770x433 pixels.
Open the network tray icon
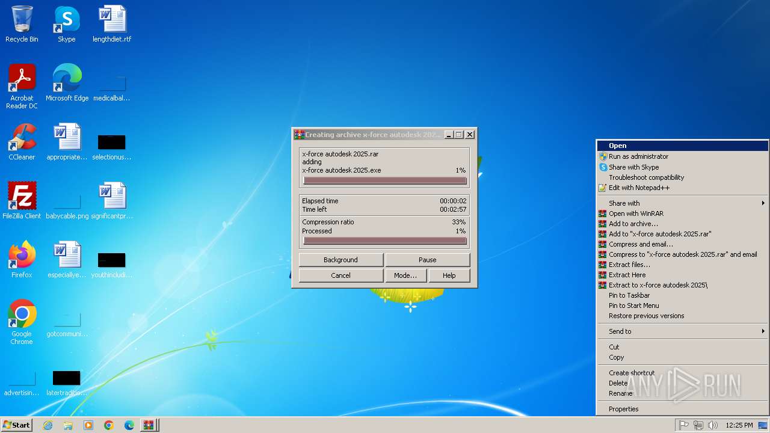point(698,425)
